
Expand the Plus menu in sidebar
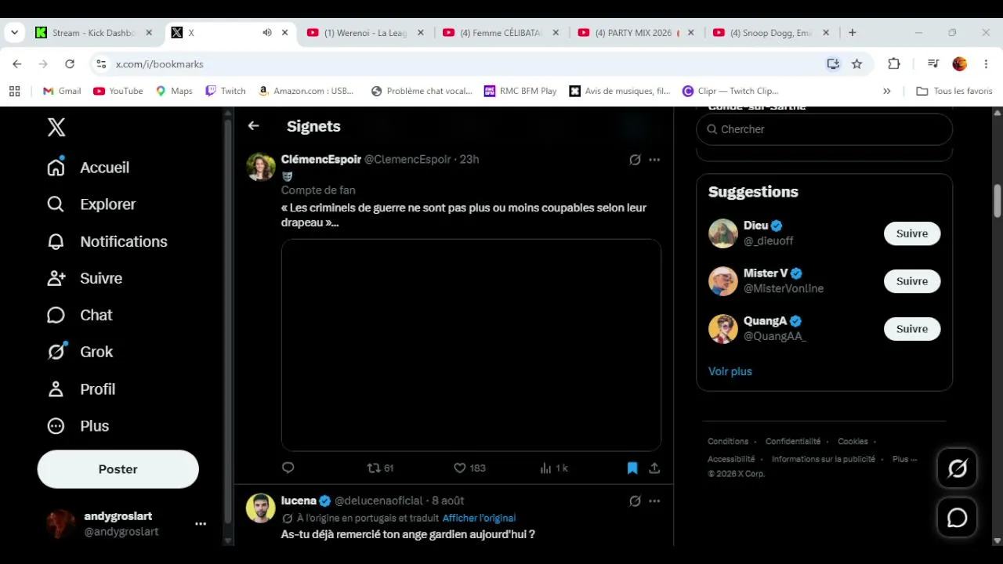pos(78,426)
